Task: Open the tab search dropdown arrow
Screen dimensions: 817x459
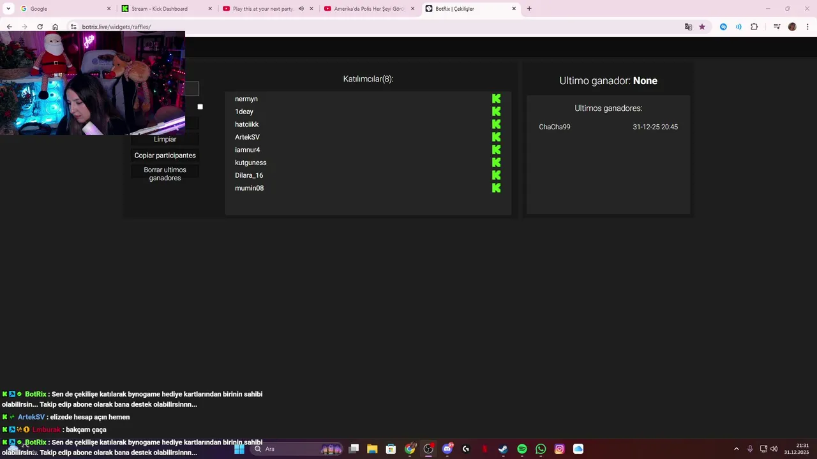Action: tap(8, 9)
